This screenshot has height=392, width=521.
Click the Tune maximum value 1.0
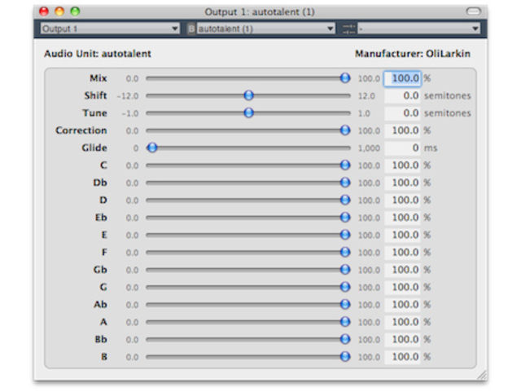click(364, 113)
